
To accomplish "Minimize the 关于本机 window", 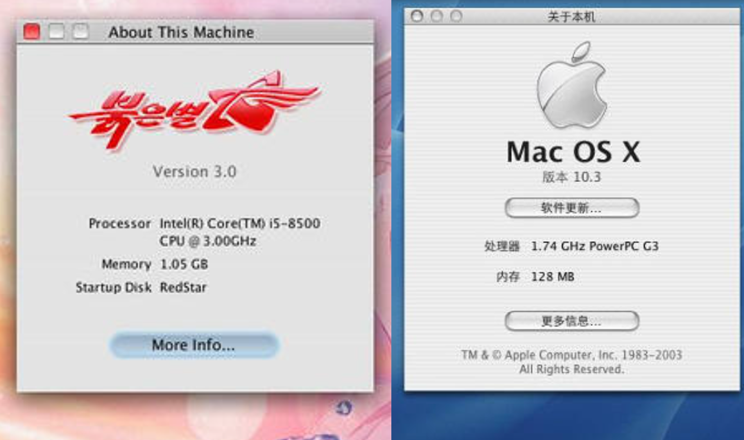I will 436,16.
